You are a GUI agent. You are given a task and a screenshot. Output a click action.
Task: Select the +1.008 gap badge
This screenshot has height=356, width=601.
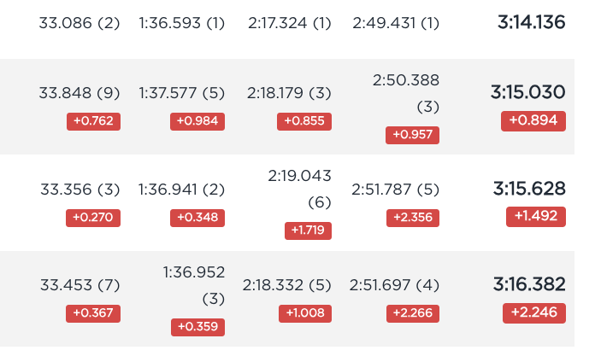point(305,313)
